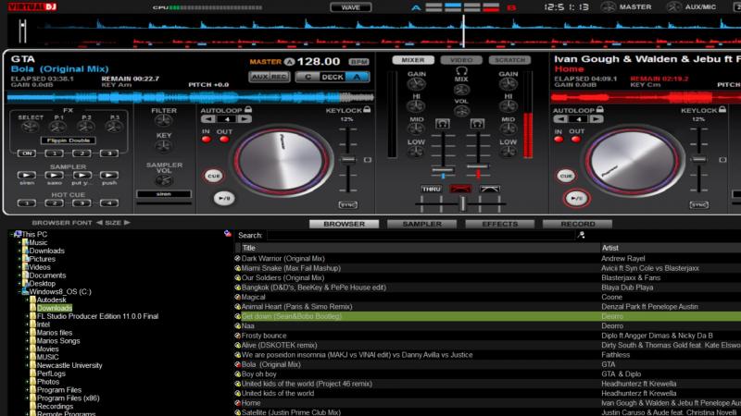The image size is (741, 416).
Task: Click the right deck loop OUT button
Action: click(576, 140)
